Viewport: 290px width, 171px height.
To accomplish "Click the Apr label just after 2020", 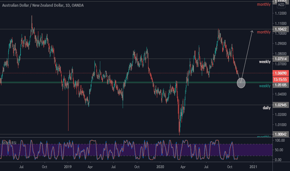I will pyautogui.click(x=183, y=167).
